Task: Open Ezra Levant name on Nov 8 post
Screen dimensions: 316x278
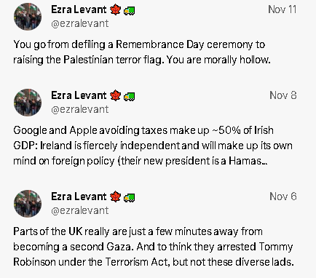Action: (79, 95)
